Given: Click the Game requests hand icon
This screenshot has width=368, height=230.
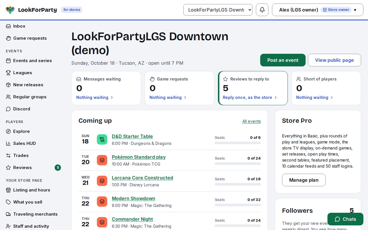Looking at the screenshot, I should (x=152, y=79).
